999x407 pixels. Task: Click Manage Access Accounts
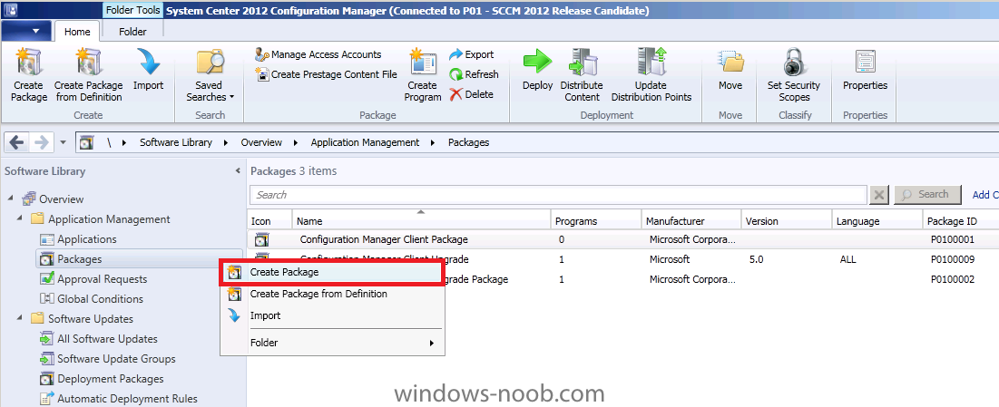[x=318, y=54]
